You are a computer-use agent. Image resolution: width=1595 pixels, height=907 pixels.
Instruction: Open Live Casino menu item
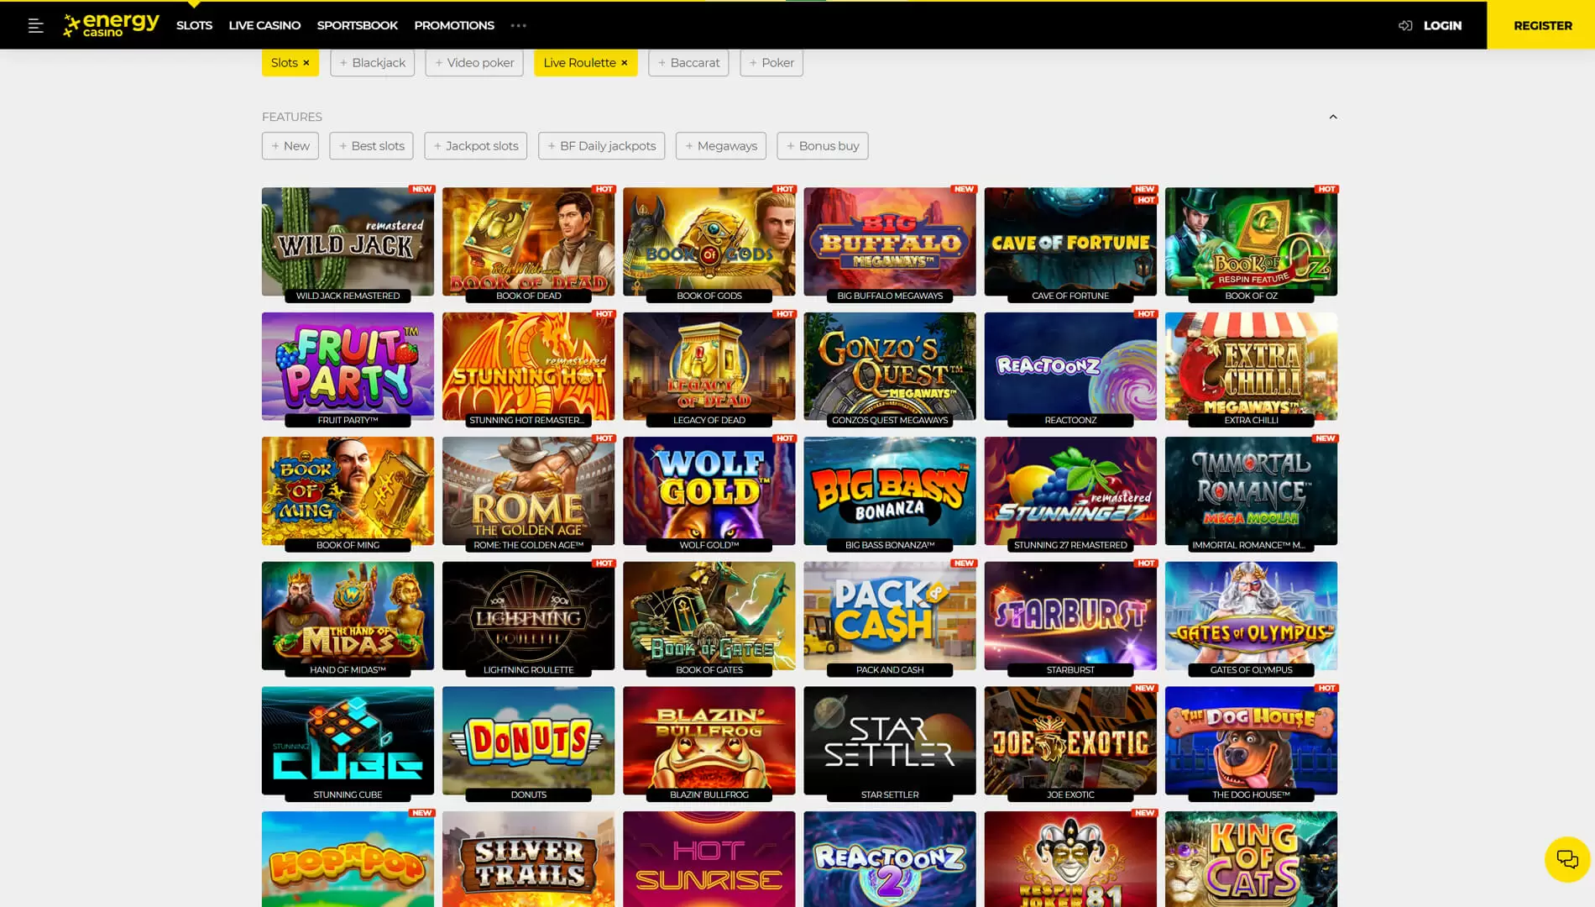(264, 25)
